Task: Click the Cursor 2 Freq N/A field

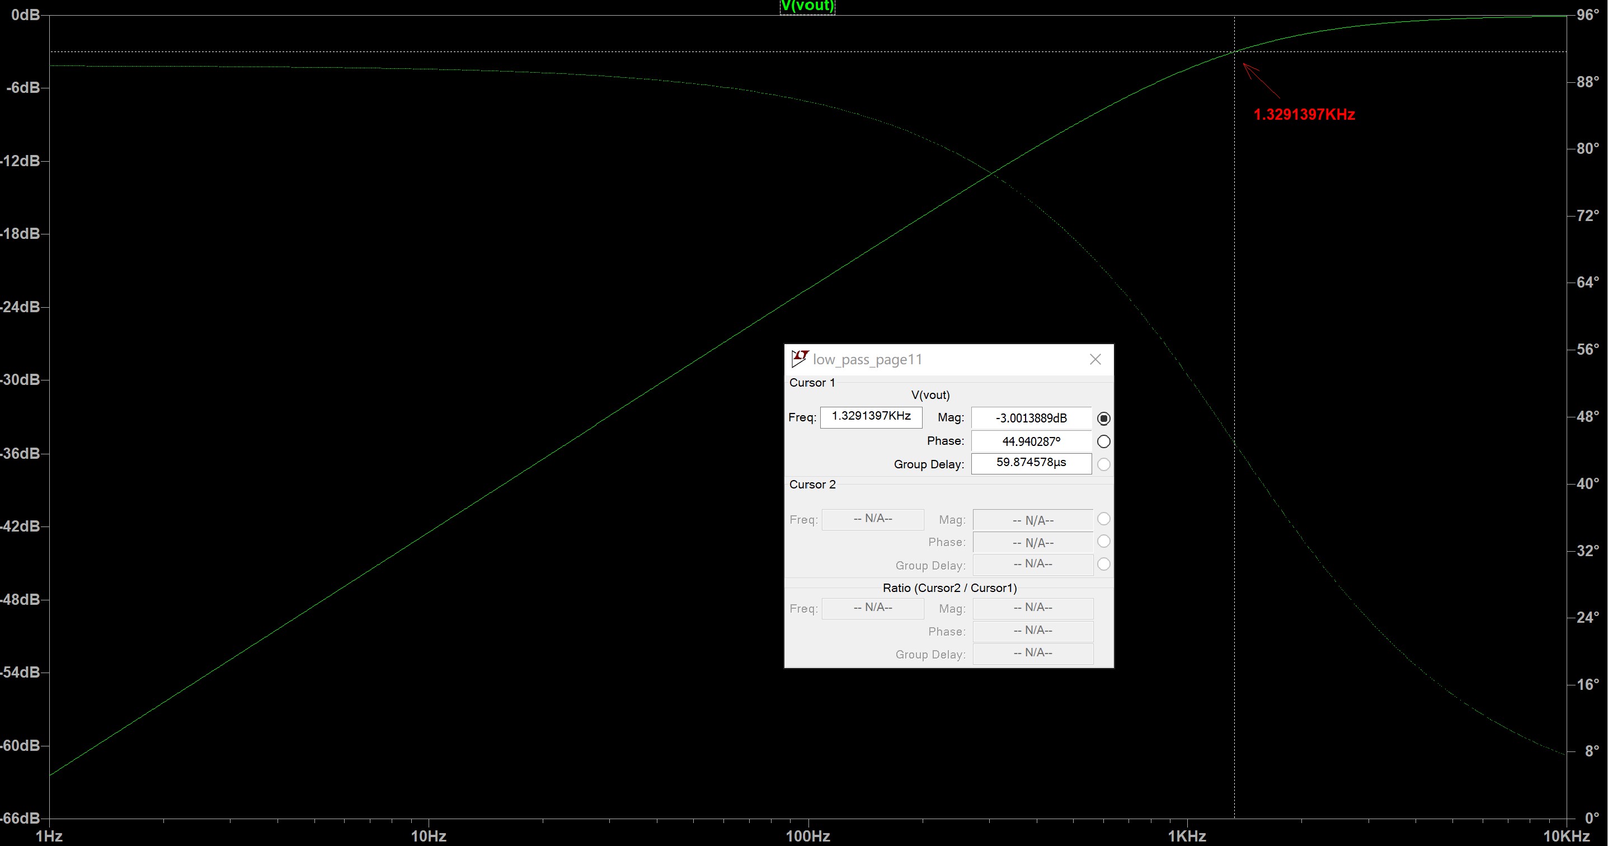Action: tap(872, 519)
